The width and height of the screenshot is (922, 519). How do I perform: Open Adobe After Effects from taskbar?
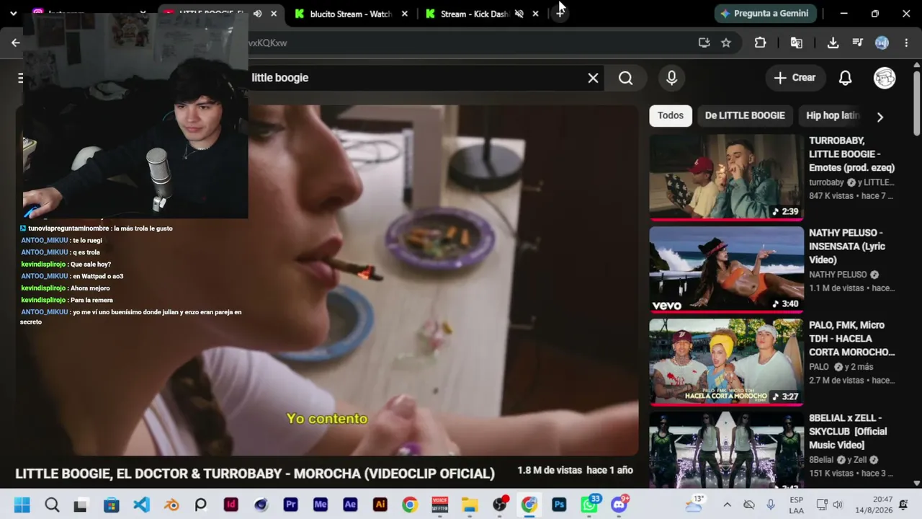350,505
